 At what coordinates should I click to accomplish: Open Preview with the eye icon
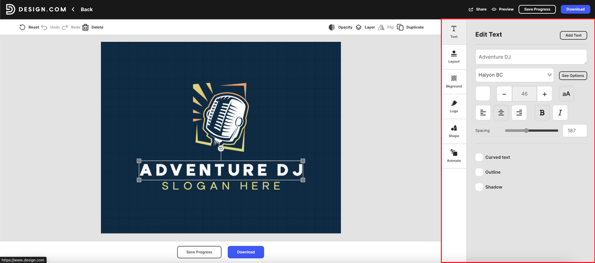494,9
